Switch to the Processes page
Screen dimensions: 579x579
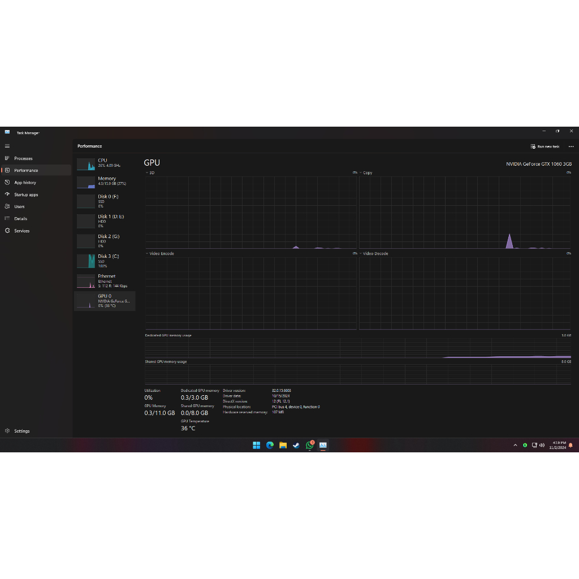tap(36, 158)
